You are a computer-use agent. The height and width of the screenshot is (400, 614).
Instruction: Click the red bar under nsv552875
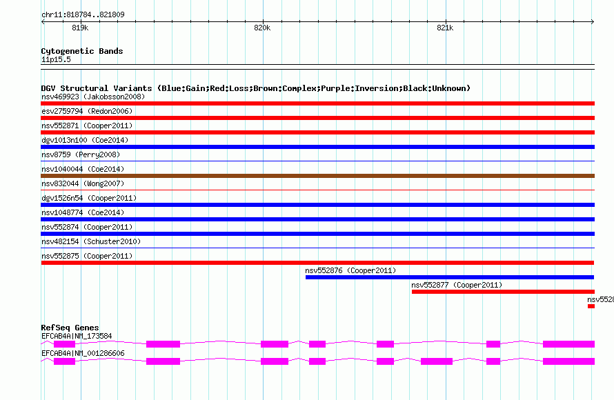tap(317, 263)
